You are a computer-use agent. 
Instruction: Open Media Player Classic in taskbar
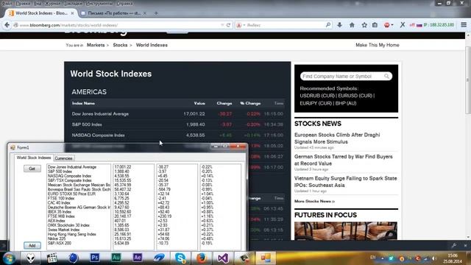click(x=52, y=258)
